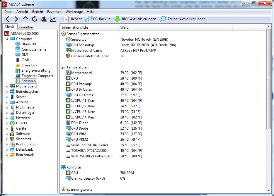
Task: Click the Treiber Aktualisierungen button label
Action: tap(186, 19)
